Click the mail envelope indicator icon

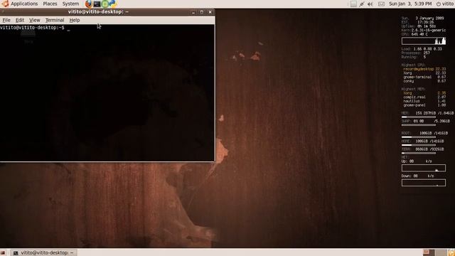[x=381, y=4]
